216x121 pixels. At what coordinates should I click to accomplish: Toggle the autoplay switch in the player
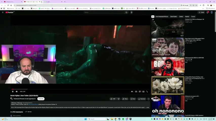132,92
